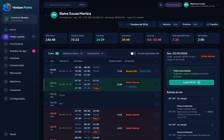Mark the 06/10 row as checked (apontado)
224x140 pixels.
coord(157,128)
